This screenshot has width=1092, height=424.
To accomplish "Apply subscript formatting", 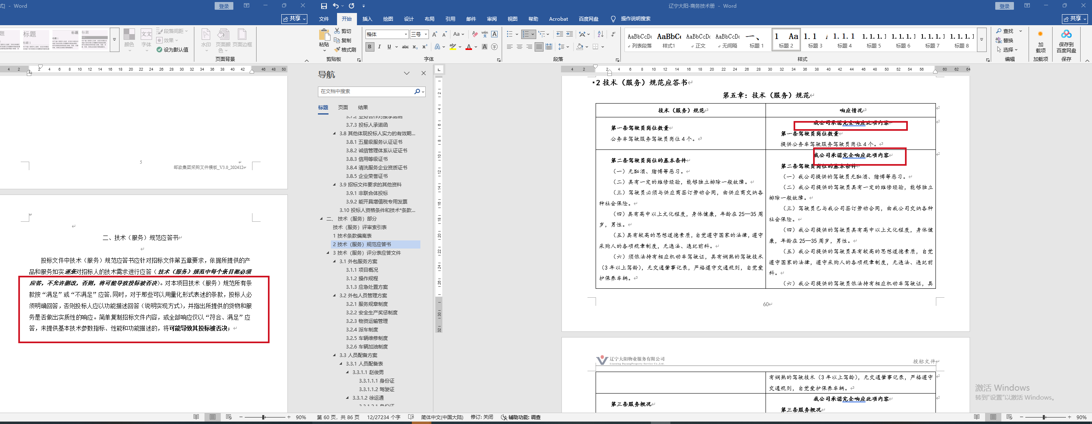I will (x=415, y=47).
